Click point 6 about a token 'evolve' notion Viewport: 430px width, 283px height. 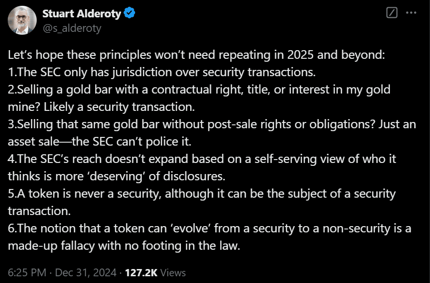(x=209, y=228)
